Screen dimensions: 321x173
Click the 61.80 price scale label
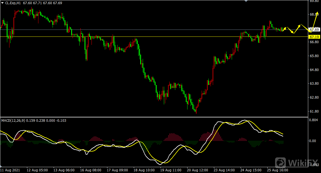tap(314, 111)
